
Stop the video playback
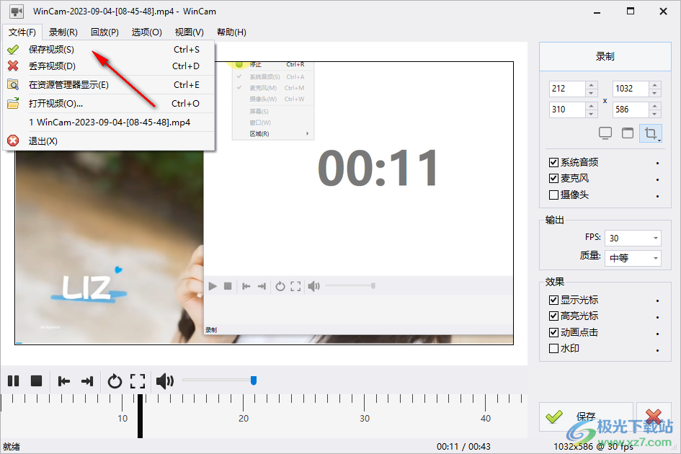pyautogui.click(x=37, y=381)
